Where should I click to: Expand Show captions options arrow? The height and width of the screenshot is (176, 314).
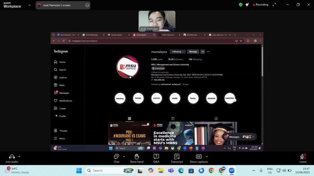[x=207, y=157]
